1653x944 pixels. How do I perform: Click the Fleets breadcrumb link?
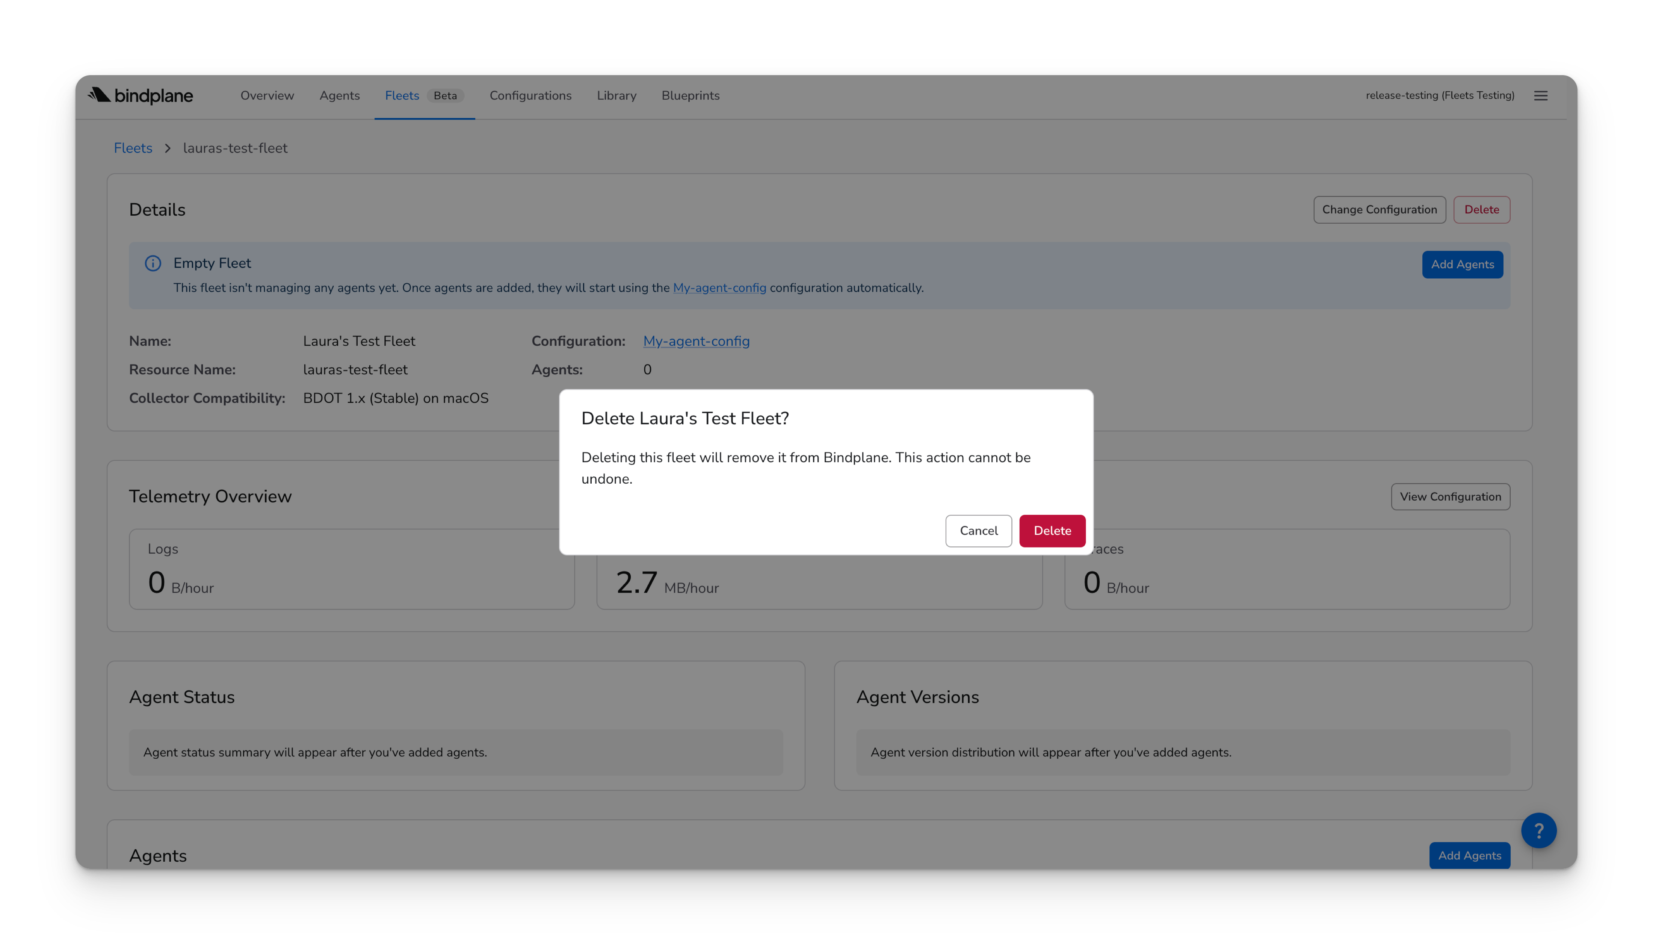tap(133, 148)
